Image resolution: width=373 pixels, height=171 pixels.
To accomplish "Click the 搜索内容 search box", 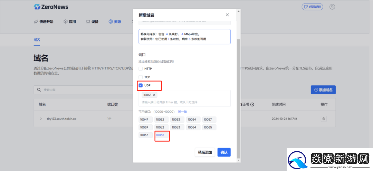I will [x=83, y=90].
